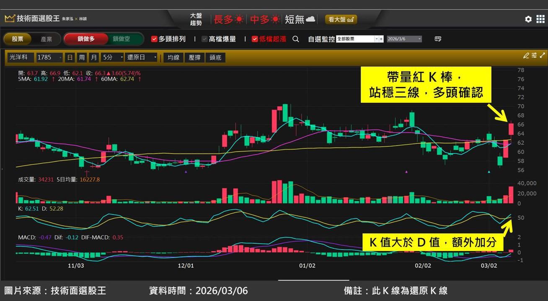Click the table layout icon beside date
Image resolution: width=548 pixels, height=301 pixels.
(x=438, y=39)
